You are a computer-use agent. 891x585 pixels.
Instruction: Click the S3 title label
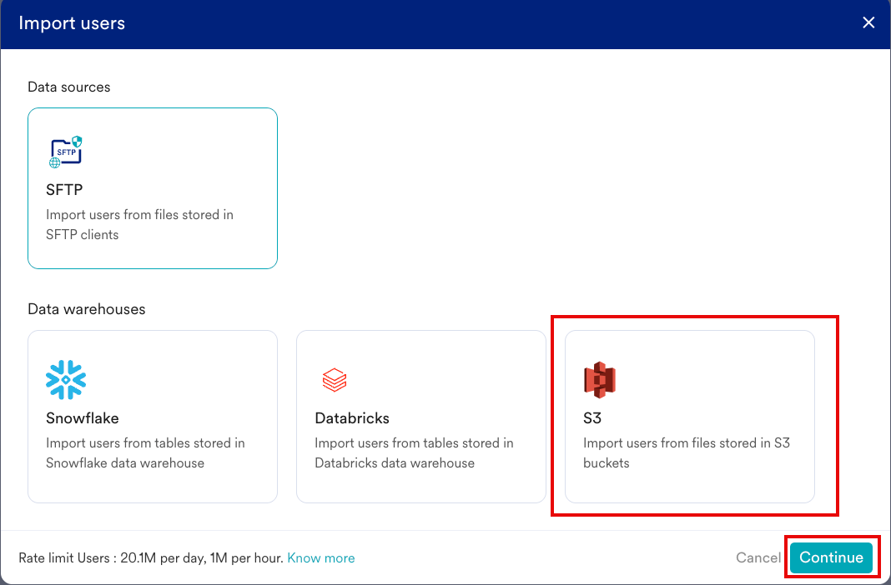coord(592,418)
